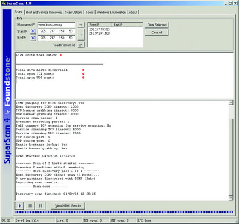Switch to the Scan Options tab

[x=73, y=13]
